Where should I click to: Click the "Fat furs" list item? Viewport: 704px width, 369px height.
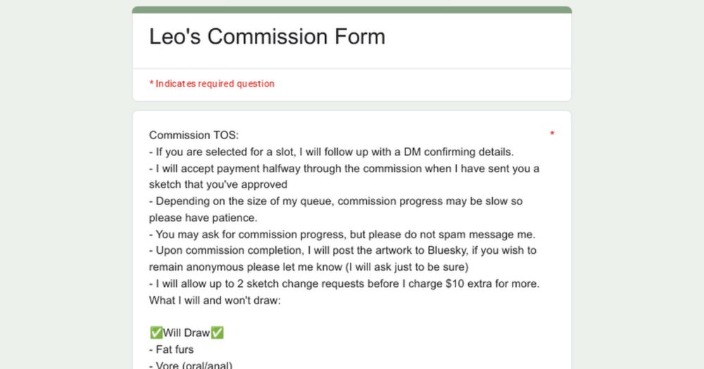click(x=172, y=350)
